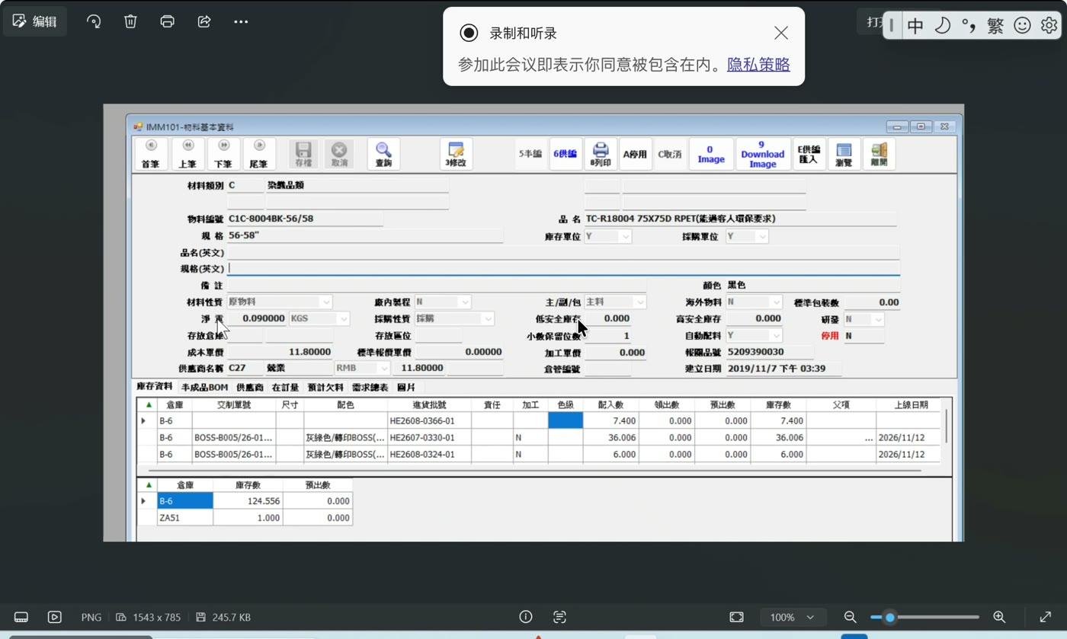Enter full screen with the expand arrows icon
This screenshot has width=1067, height=639.
tap(1046, 617)
